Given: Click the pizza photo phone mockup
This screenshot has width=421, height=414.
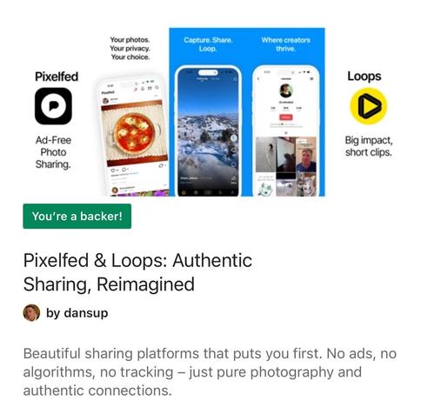Looking at the screenshot, I should point(132,135).
